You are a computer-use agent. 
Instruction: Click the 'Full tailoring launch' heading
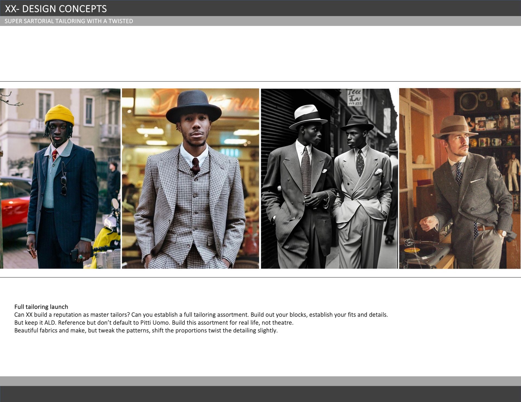tap(41, 307)
